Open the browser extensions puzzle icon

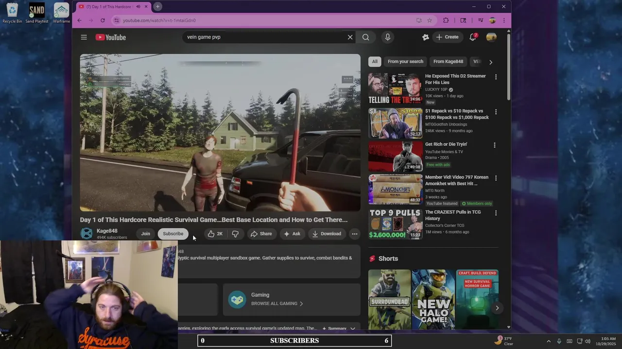pyautogui.click(x=446, y=20)
